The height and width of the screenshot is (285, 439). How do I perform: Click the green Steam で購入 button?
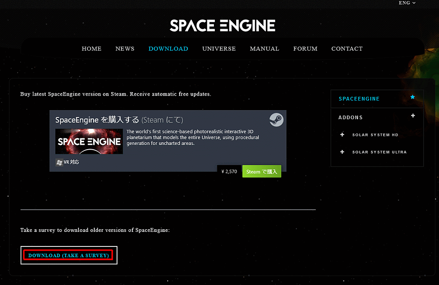pos(262,171)
